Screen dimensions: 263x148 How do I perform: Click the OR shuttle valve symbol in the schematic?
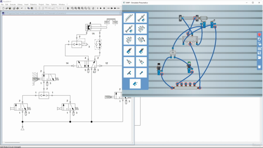[x=44, y=95]
